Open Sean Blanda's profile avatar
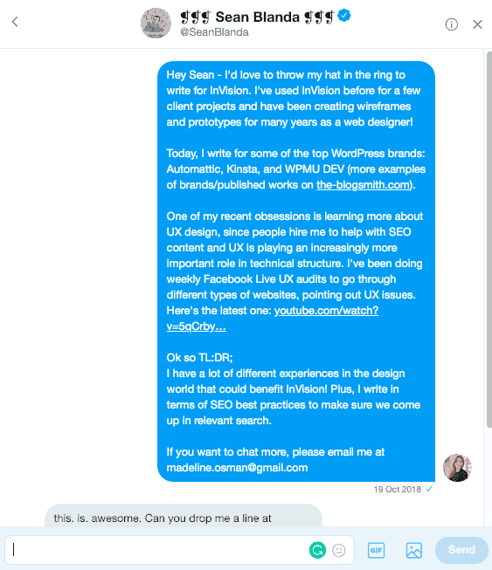This screenshot has height=570, width=492. 156,23
